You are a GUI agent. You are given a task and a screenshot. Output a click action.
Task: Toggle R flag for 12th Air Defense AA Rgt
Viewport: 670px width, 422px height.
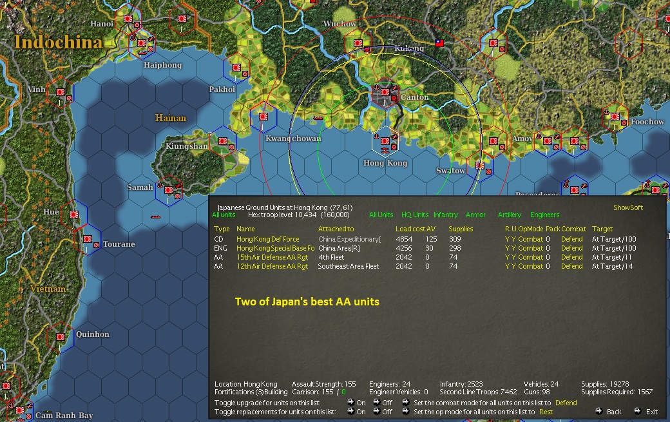tap(507, 266)
